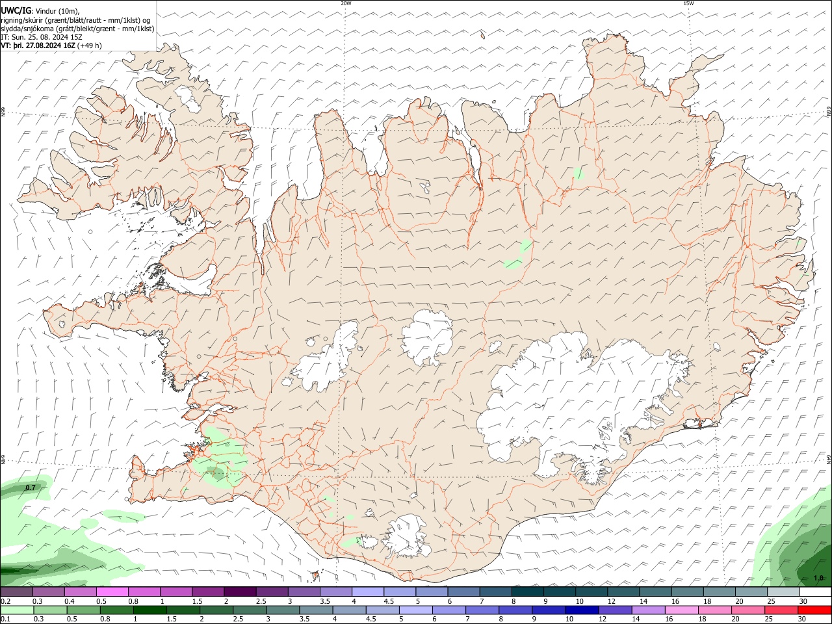Click the 'rigning/skúrir' legend description line
Image resolution: width=832 pixels, height=624 pixels.
[x=75, y=19]
